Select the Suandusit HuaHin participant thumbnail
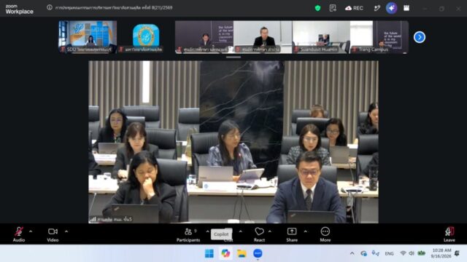 tap(321, 37)
